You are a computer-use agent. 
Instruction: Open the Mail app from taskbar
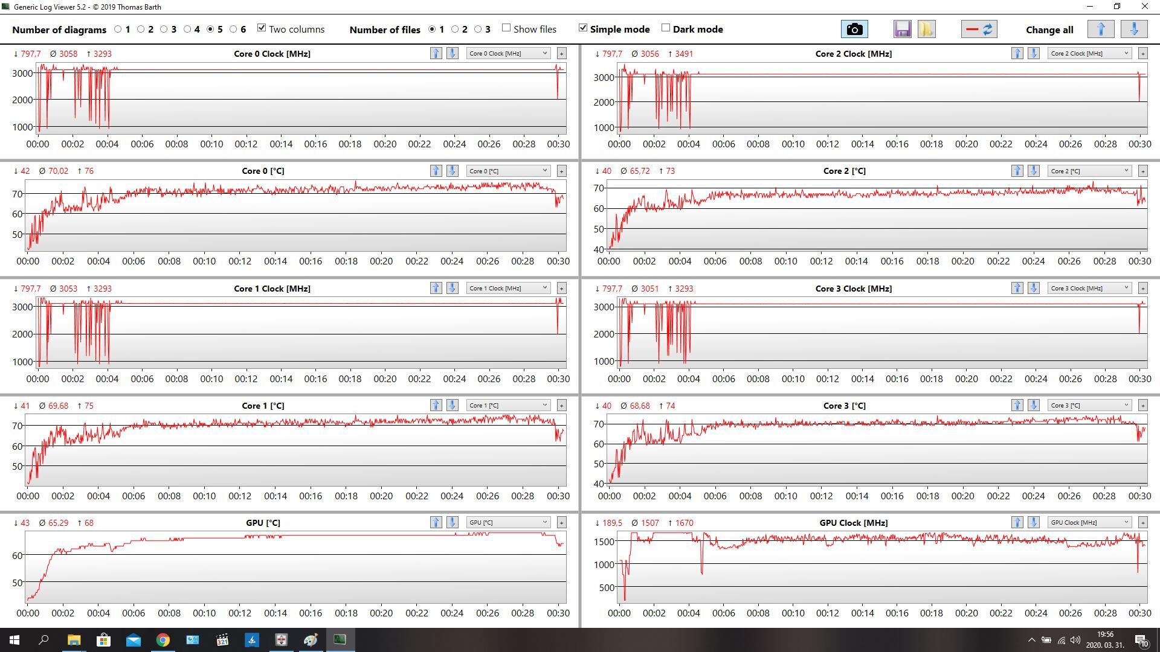(133, 640)
